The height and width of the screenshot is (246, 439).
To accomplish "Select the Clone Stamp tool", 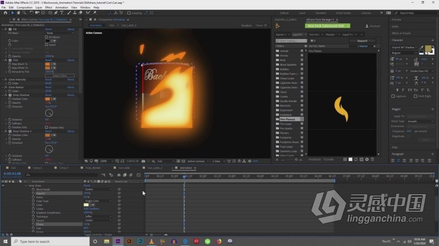I will click(75, 13).
